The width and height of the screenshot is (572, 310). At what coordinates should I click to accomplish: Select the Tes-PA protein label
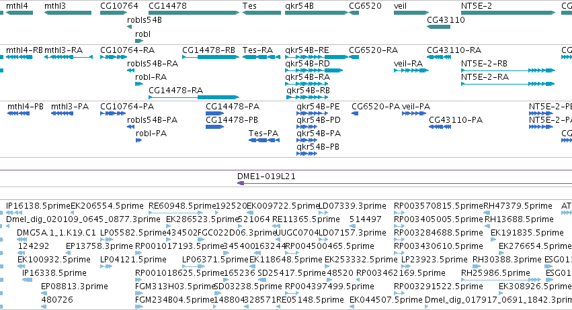[x=263, y=134]
